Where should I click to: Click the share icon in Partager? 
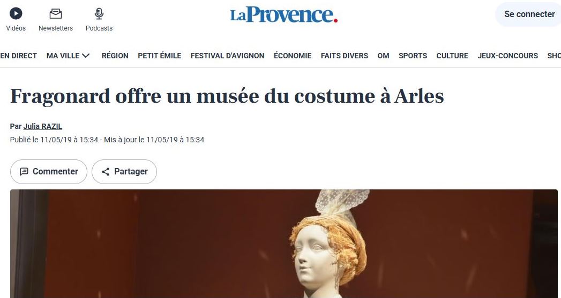click(x=106, y=172)
